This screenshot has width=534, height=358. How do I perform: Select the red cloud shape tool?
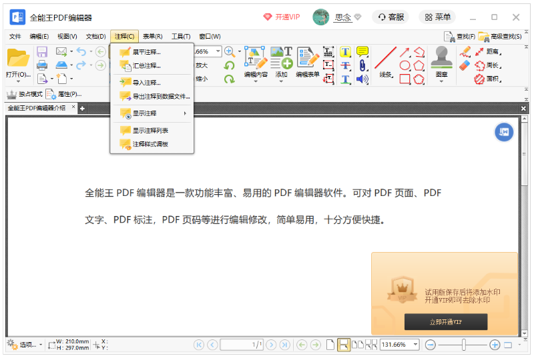pos(419,79)
